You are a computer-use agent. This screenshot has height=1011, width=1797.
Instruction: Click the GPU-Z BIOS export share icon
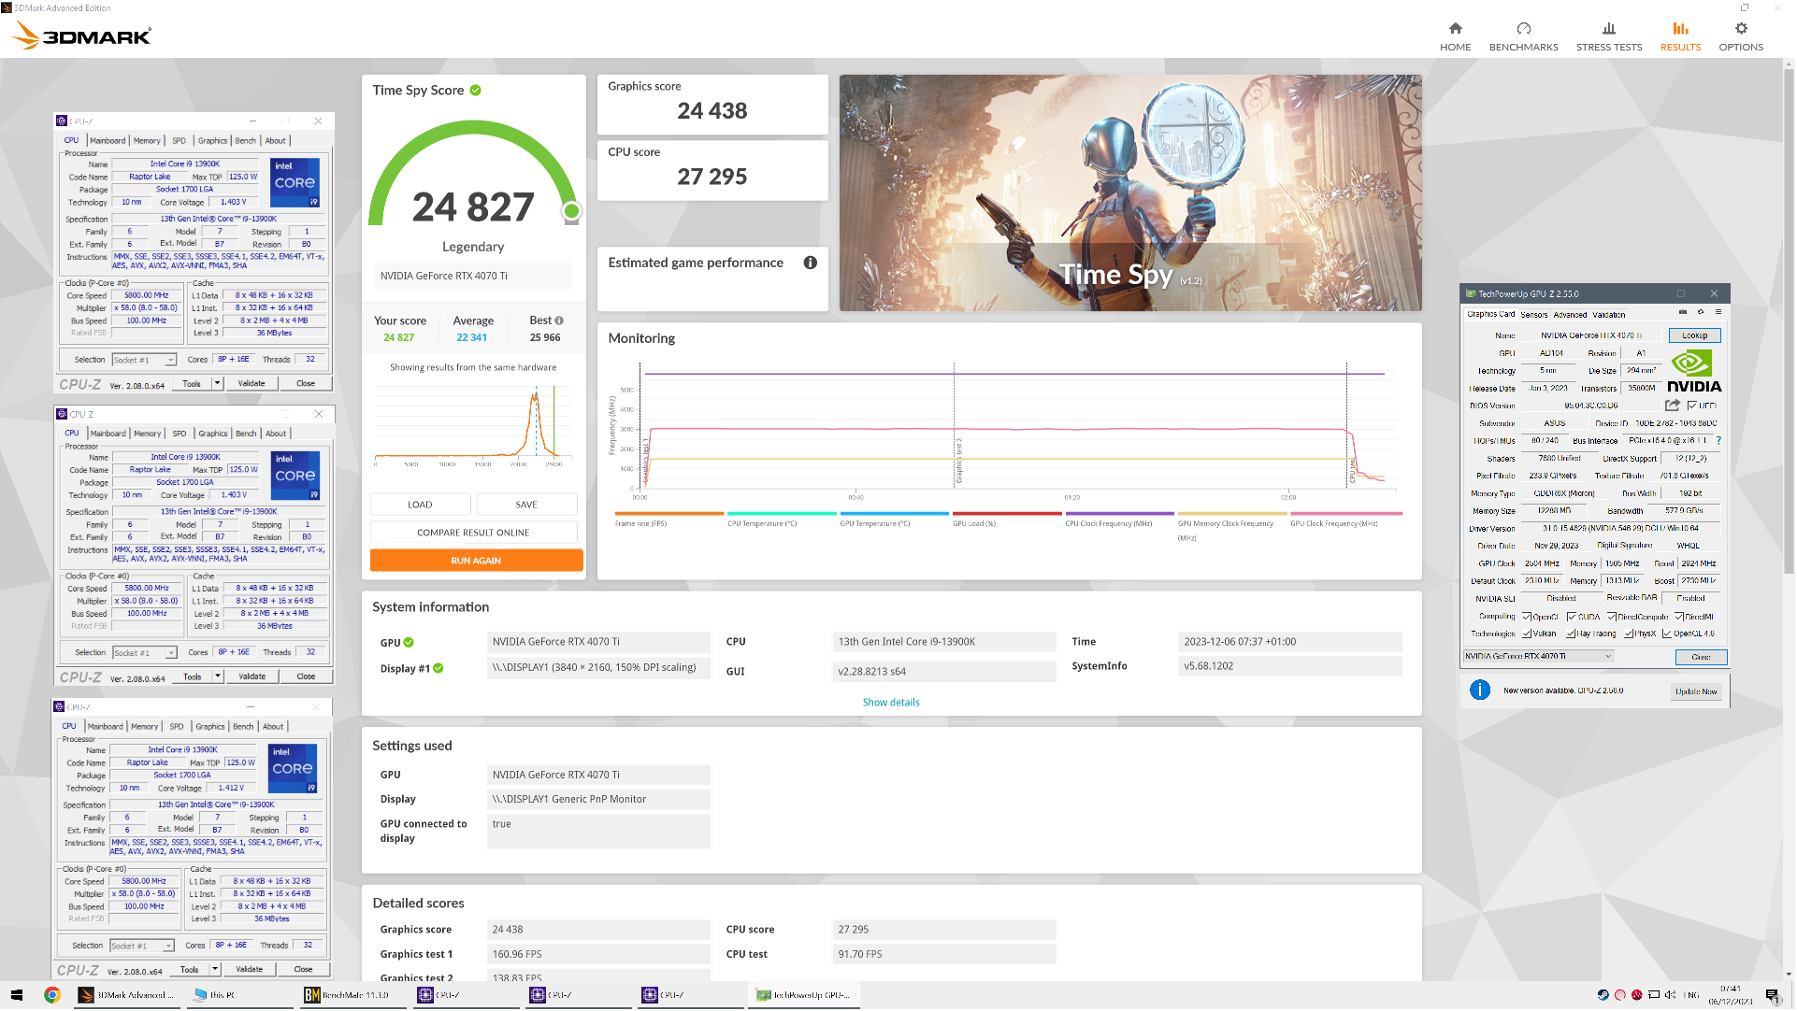[1674, 406]
